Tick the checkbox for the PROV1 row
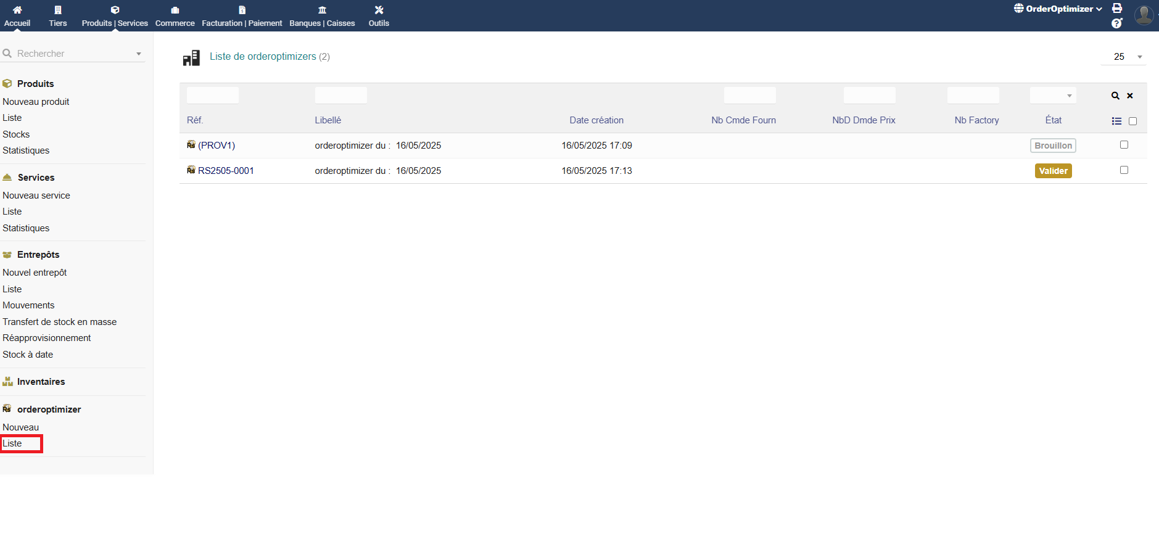The height and width of the screenshot is (539, 1159). pos(1124,145)
